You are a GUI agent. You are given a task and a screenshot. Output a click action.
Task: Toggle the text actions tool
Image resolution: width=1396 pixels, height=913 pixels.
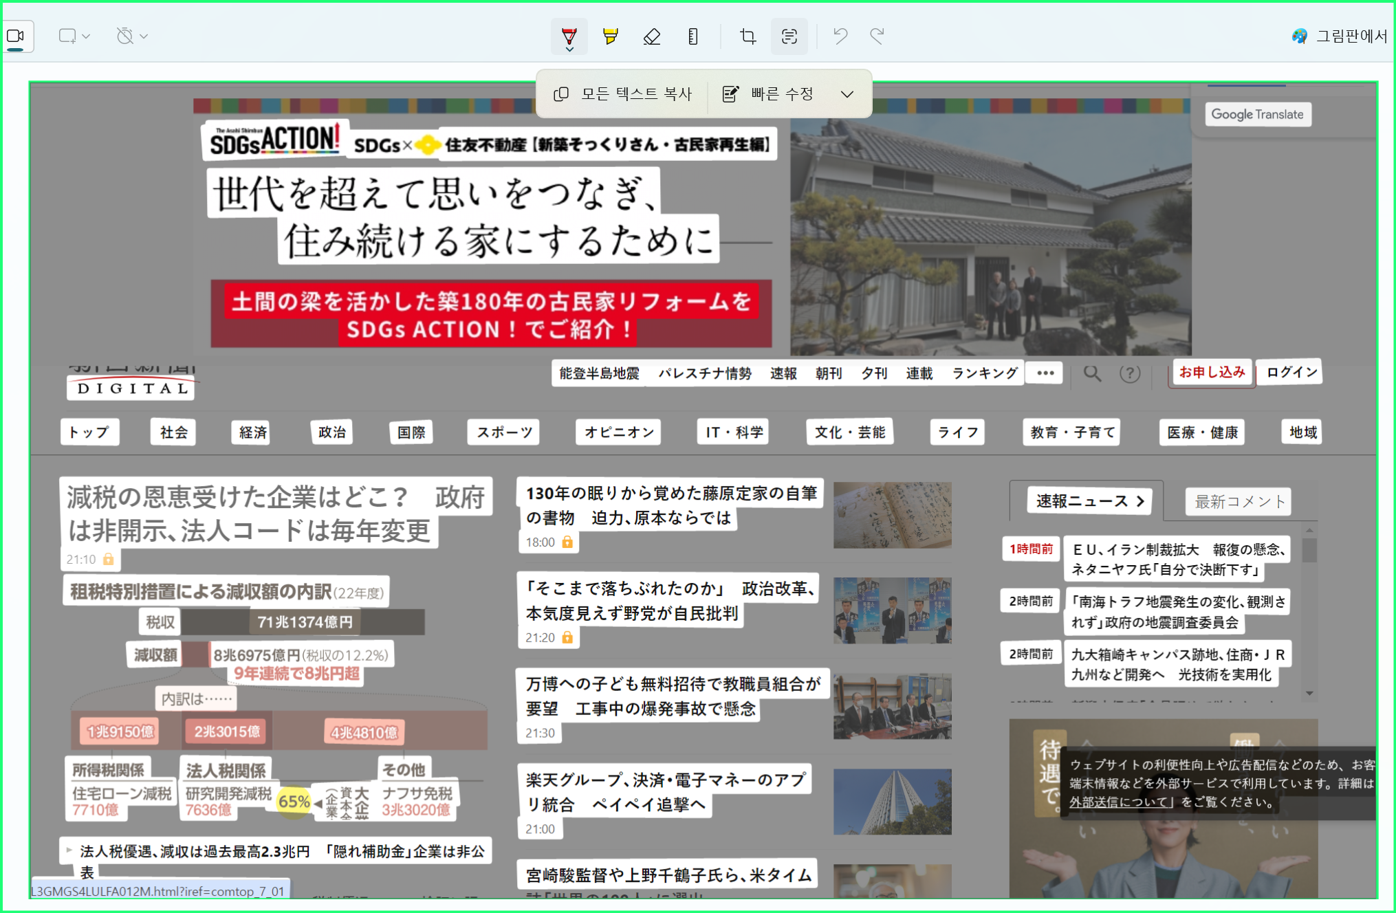[789, 36]
